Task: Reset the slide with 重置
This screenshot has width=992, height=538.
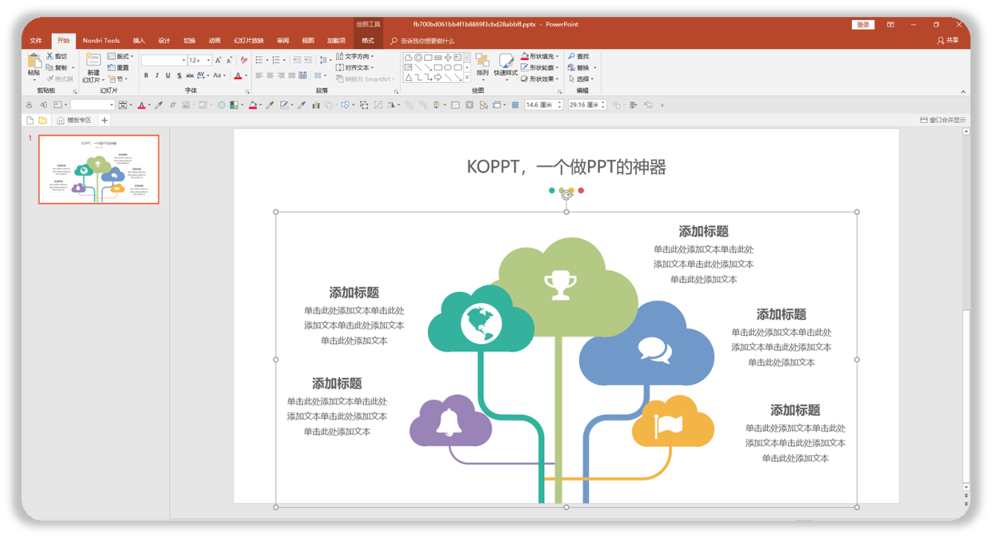Action: [x=117, y=68]
